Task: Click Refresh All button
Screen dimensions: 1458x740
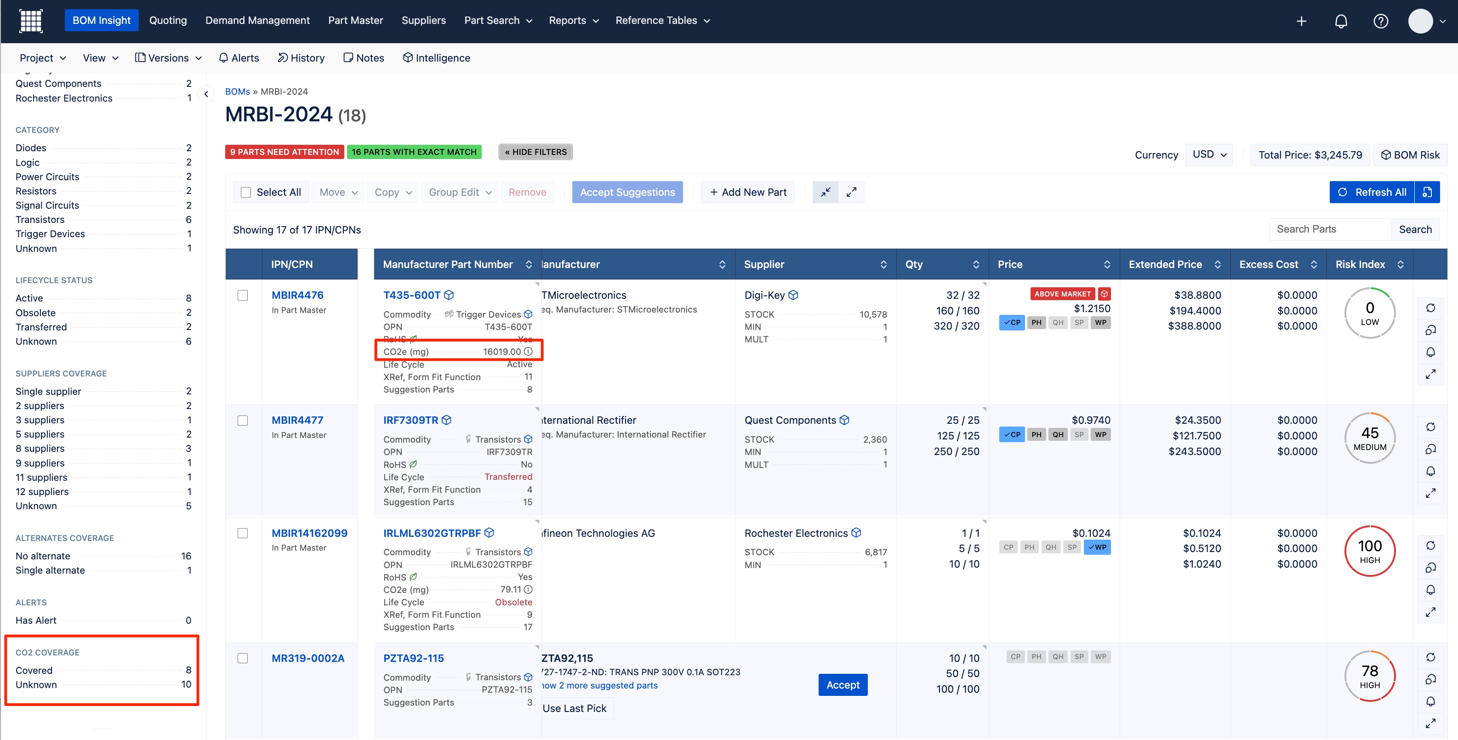Action: click(1372, 192)
